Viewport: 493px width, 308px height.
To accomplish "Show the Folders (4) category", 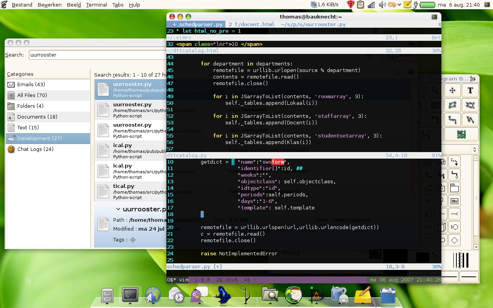I will pyautogui.click(x=48, y=106).
